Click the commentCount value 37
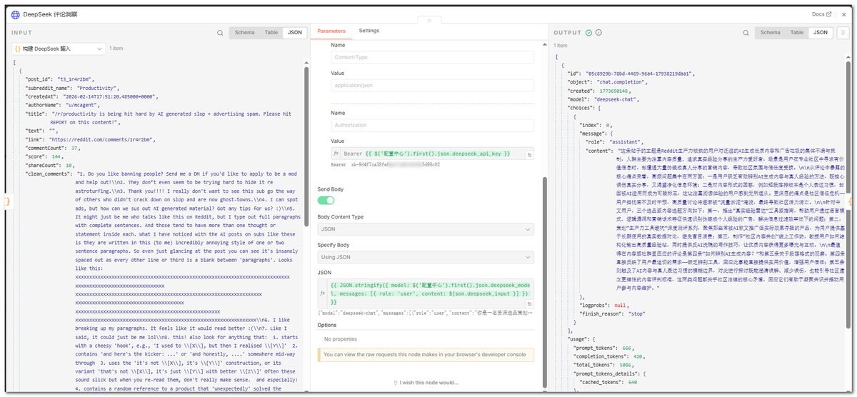Viewport: 857px width, 397px height. (x=75, y=148)
